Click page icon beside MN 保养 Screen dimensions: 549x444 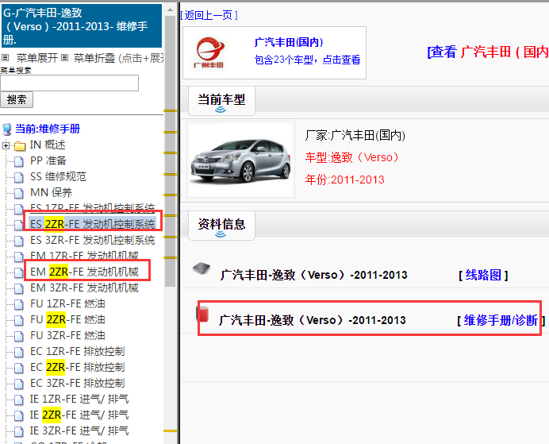[19, 193]
